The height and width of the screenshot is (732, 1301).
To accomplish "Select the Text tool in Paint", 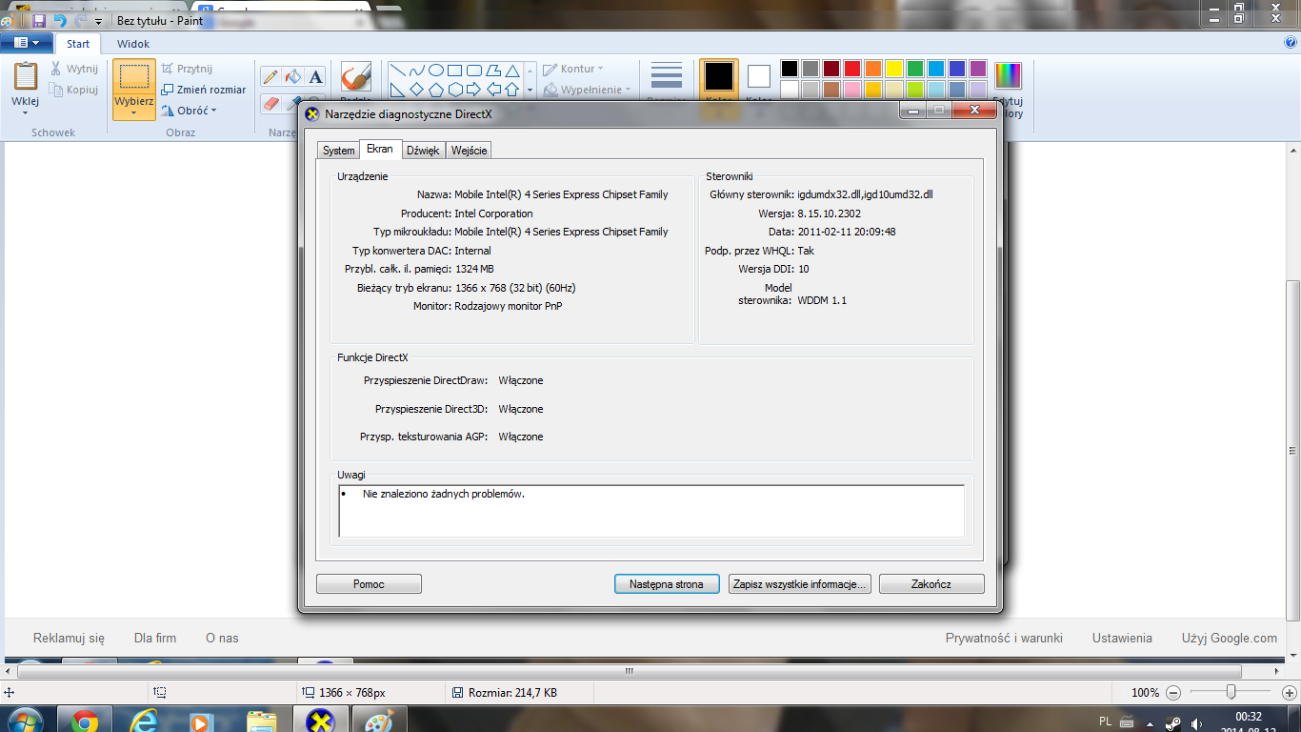I will [x=316, y=76].
